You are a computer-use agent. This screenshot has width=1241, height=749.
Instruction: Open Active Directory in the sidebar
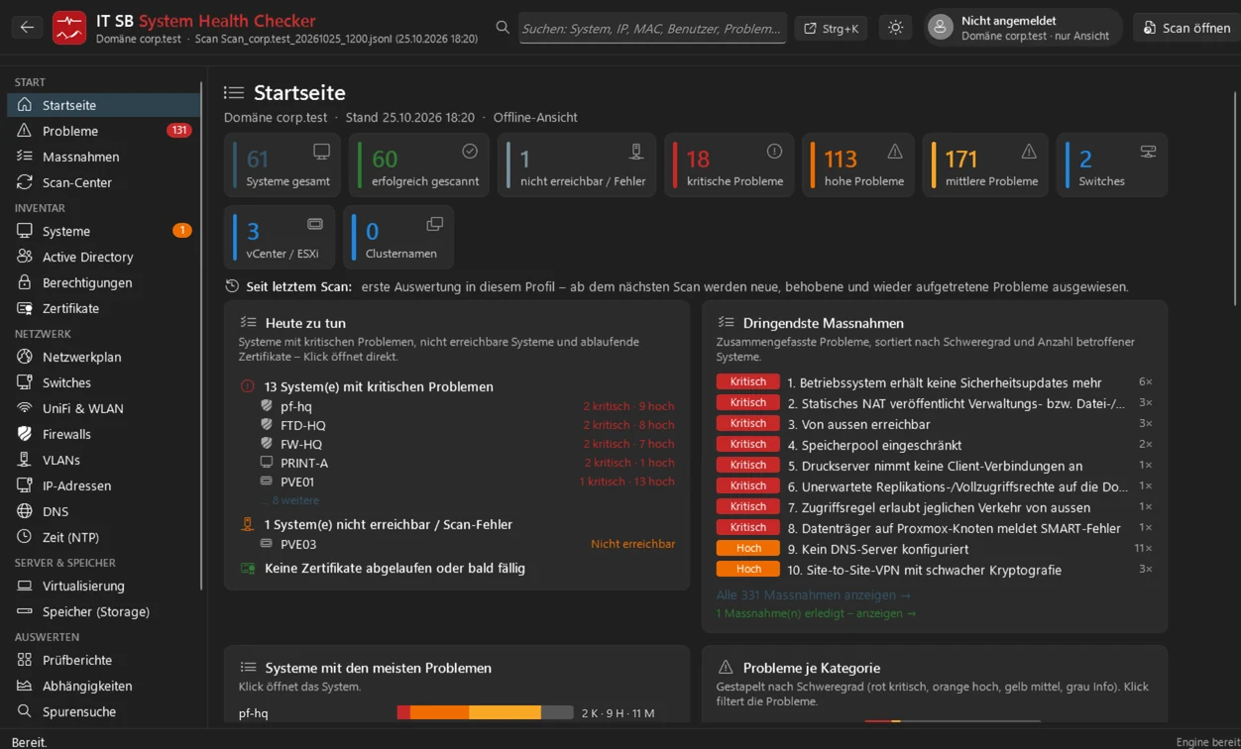103,257
